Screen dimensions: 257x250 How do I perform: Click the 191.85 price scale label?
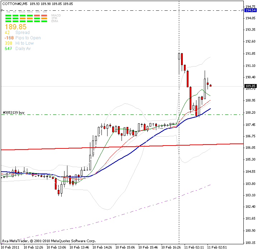coord(251,54)
